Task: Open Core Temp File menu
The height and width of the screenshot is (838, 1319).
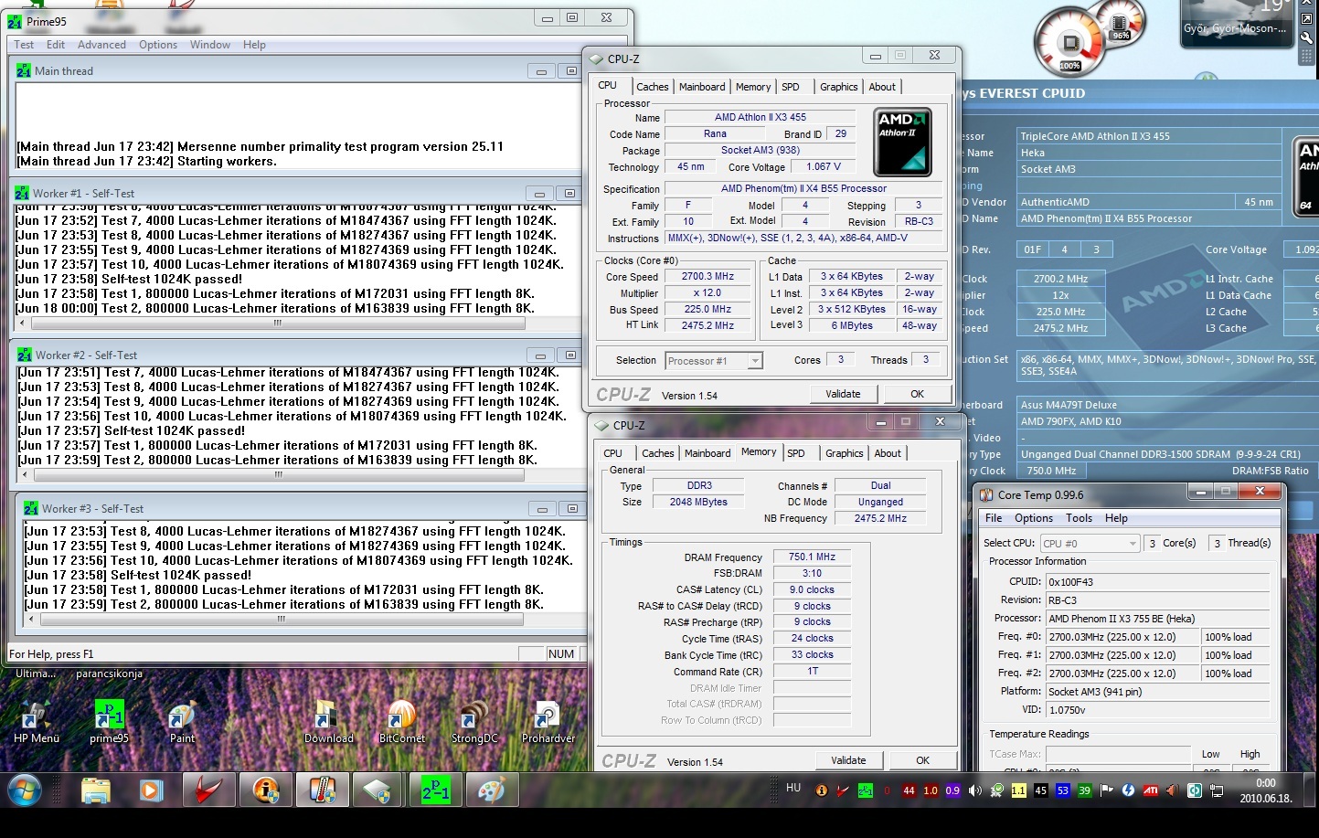Action: coord(994,518)
